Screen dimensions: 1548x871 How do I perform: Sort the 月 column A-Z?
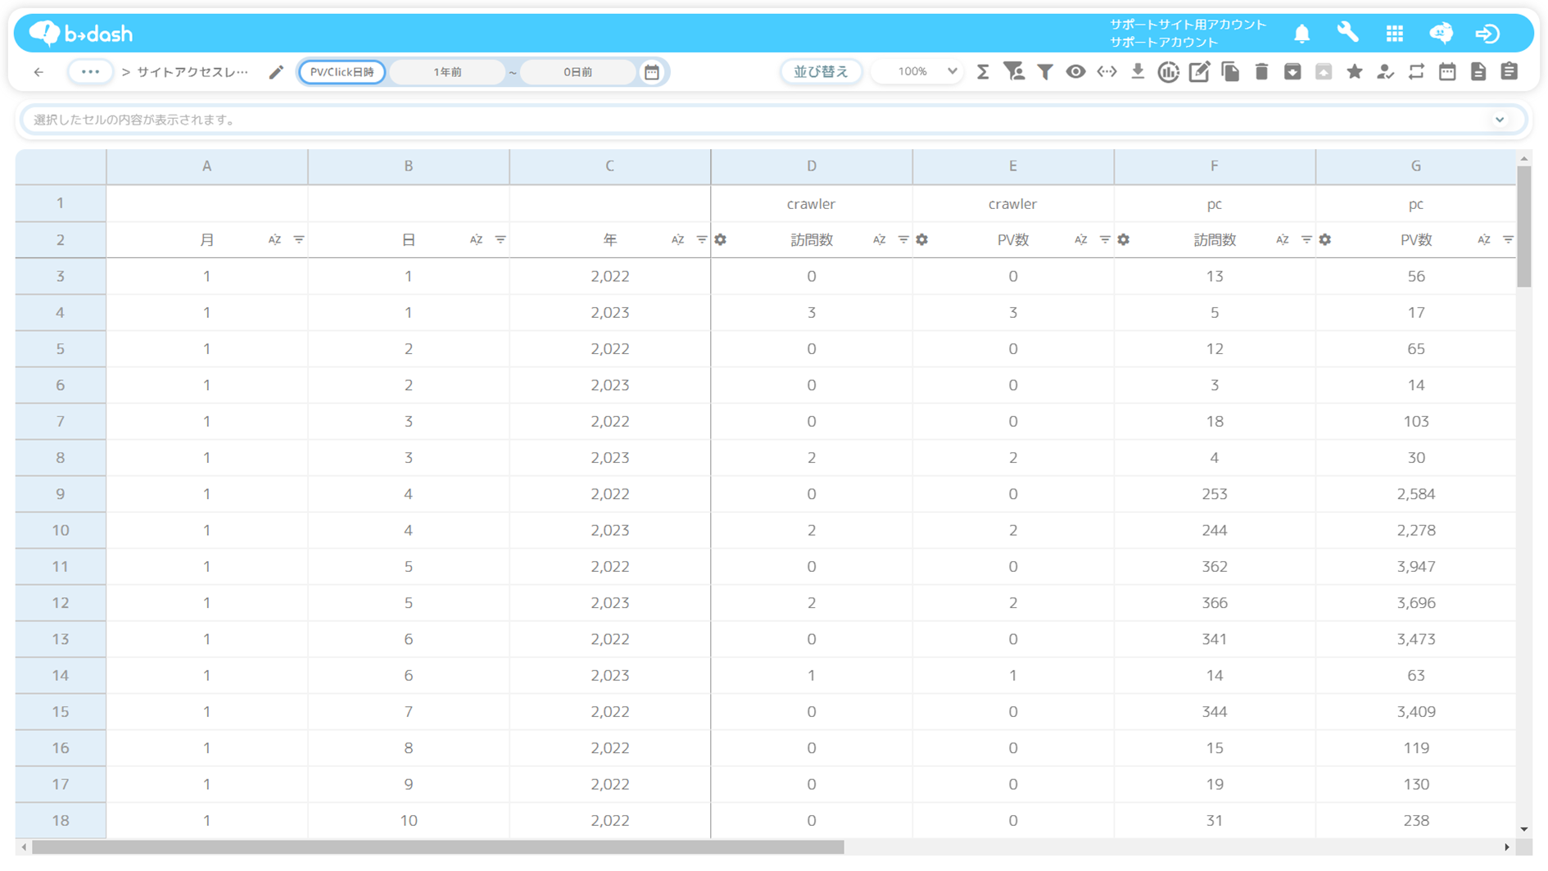tap(274, 240)
